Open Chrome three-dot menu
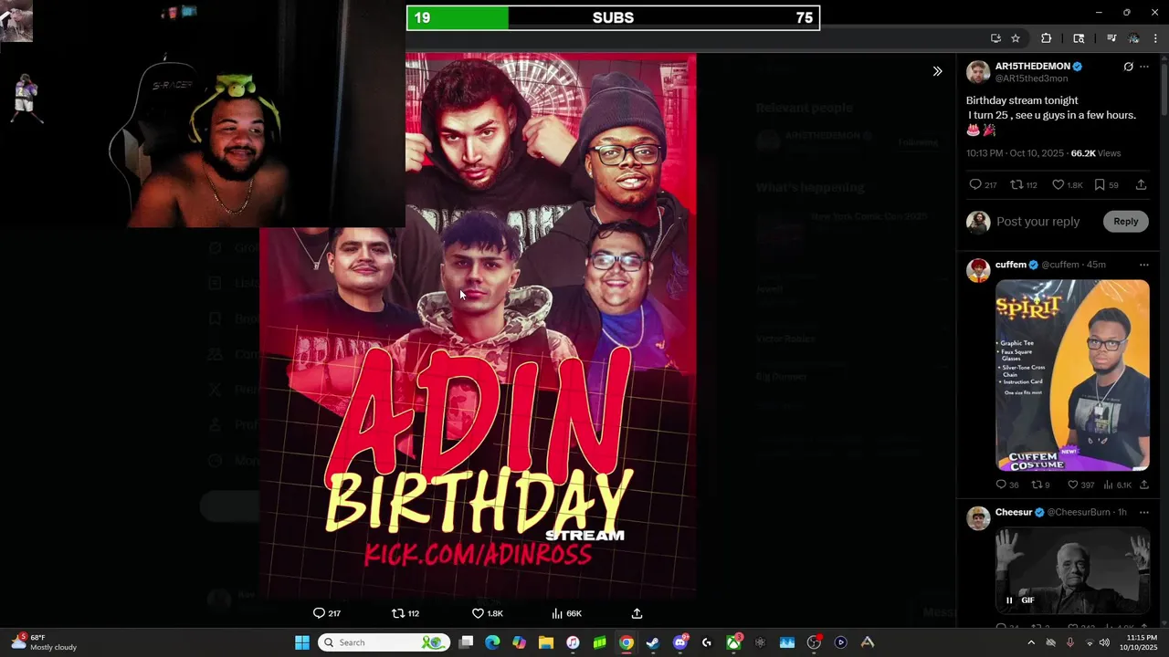Screen dimensions: 1169x657 tap(1155, 38)
